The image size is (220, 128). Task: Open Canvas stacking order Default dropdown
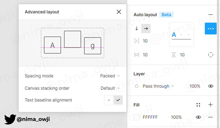click(x=110, y=88)
